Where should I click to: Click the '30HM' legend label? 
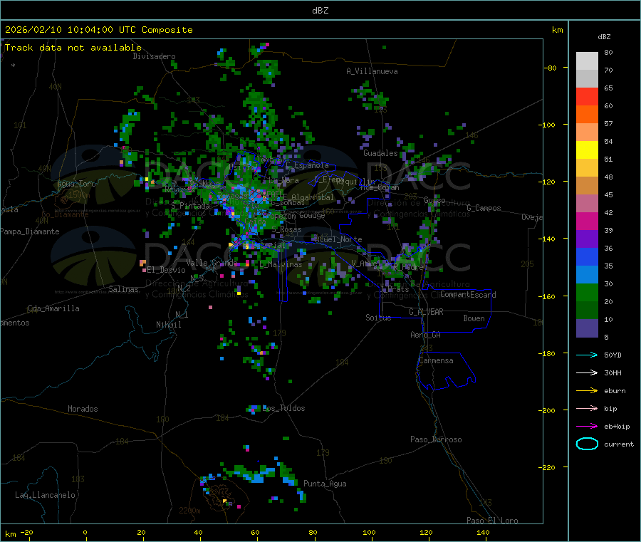pyautogui.click(x=613, y=372)
